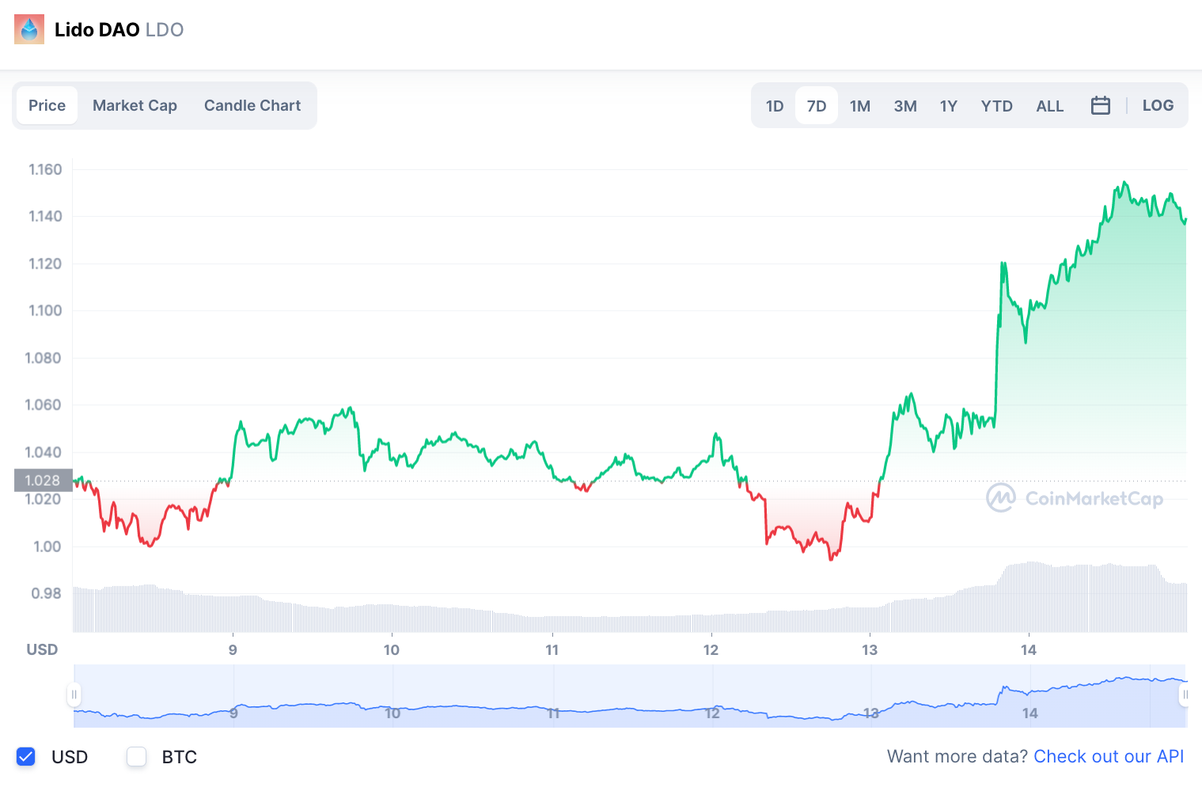Grab the right handle of range slider
Viewport: 1202px width, 787px height.
[1185, 695]
